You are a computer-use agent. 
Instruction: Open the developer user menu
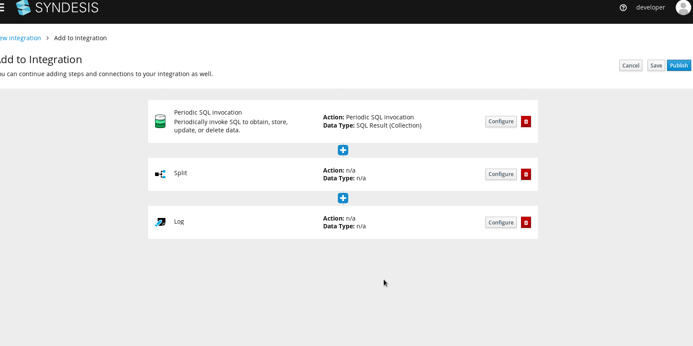click(x=651, y=7)
